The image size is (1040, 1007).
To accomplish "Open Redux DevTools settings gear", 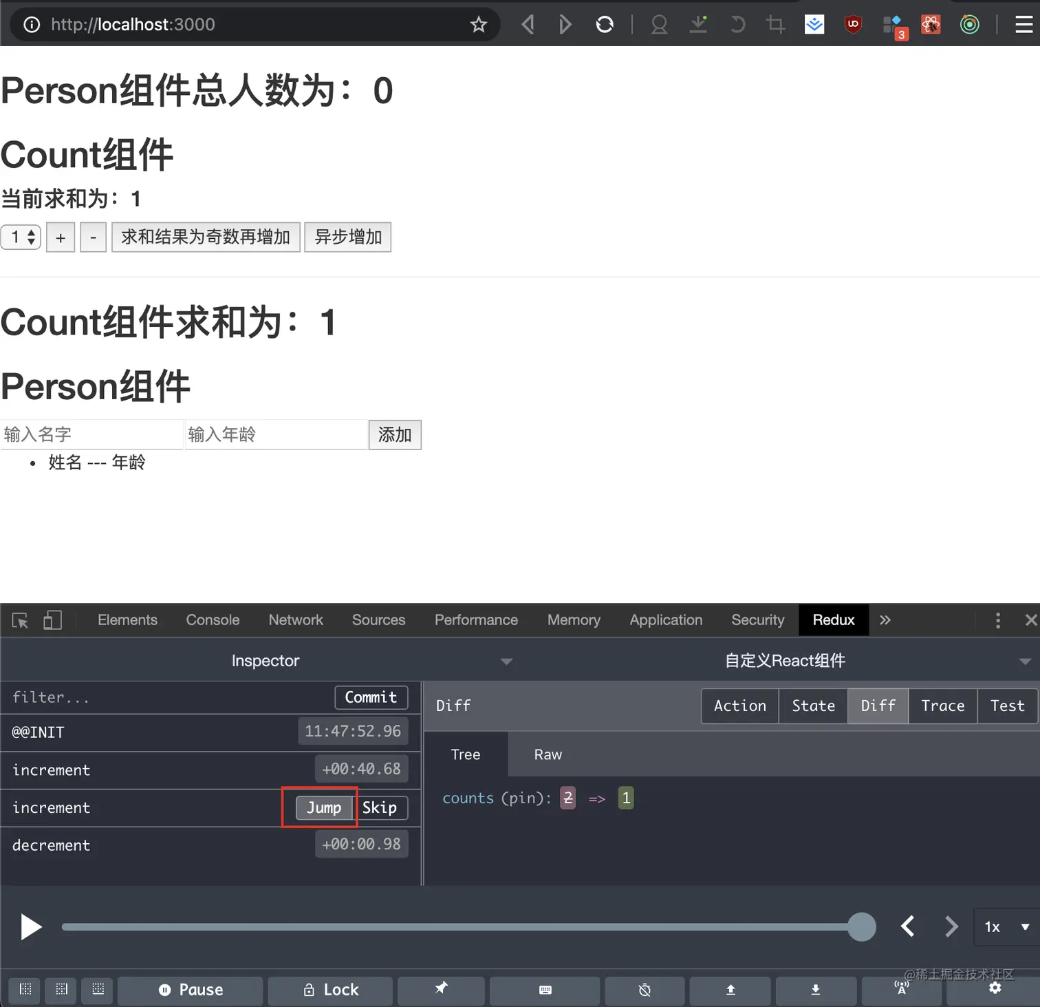I will tap(995, 988).
